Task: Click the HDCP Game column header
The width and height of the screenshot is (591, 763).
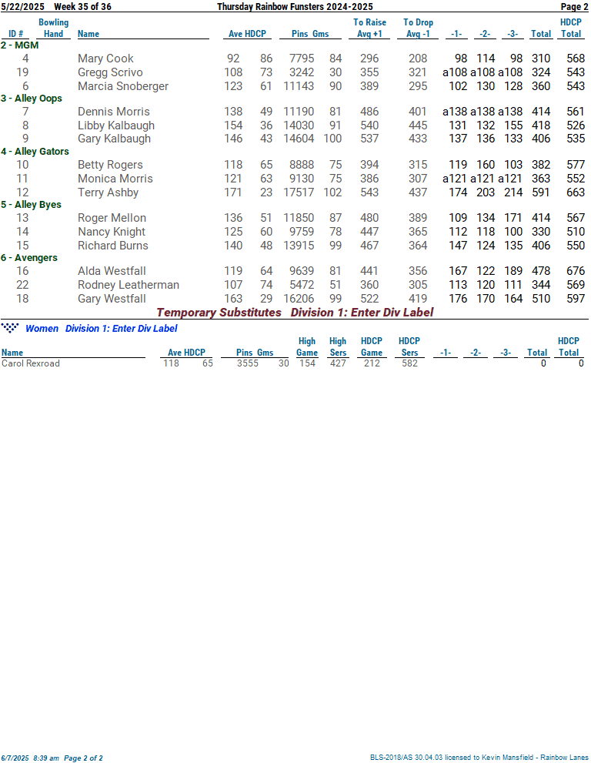Action: point(372,347)
